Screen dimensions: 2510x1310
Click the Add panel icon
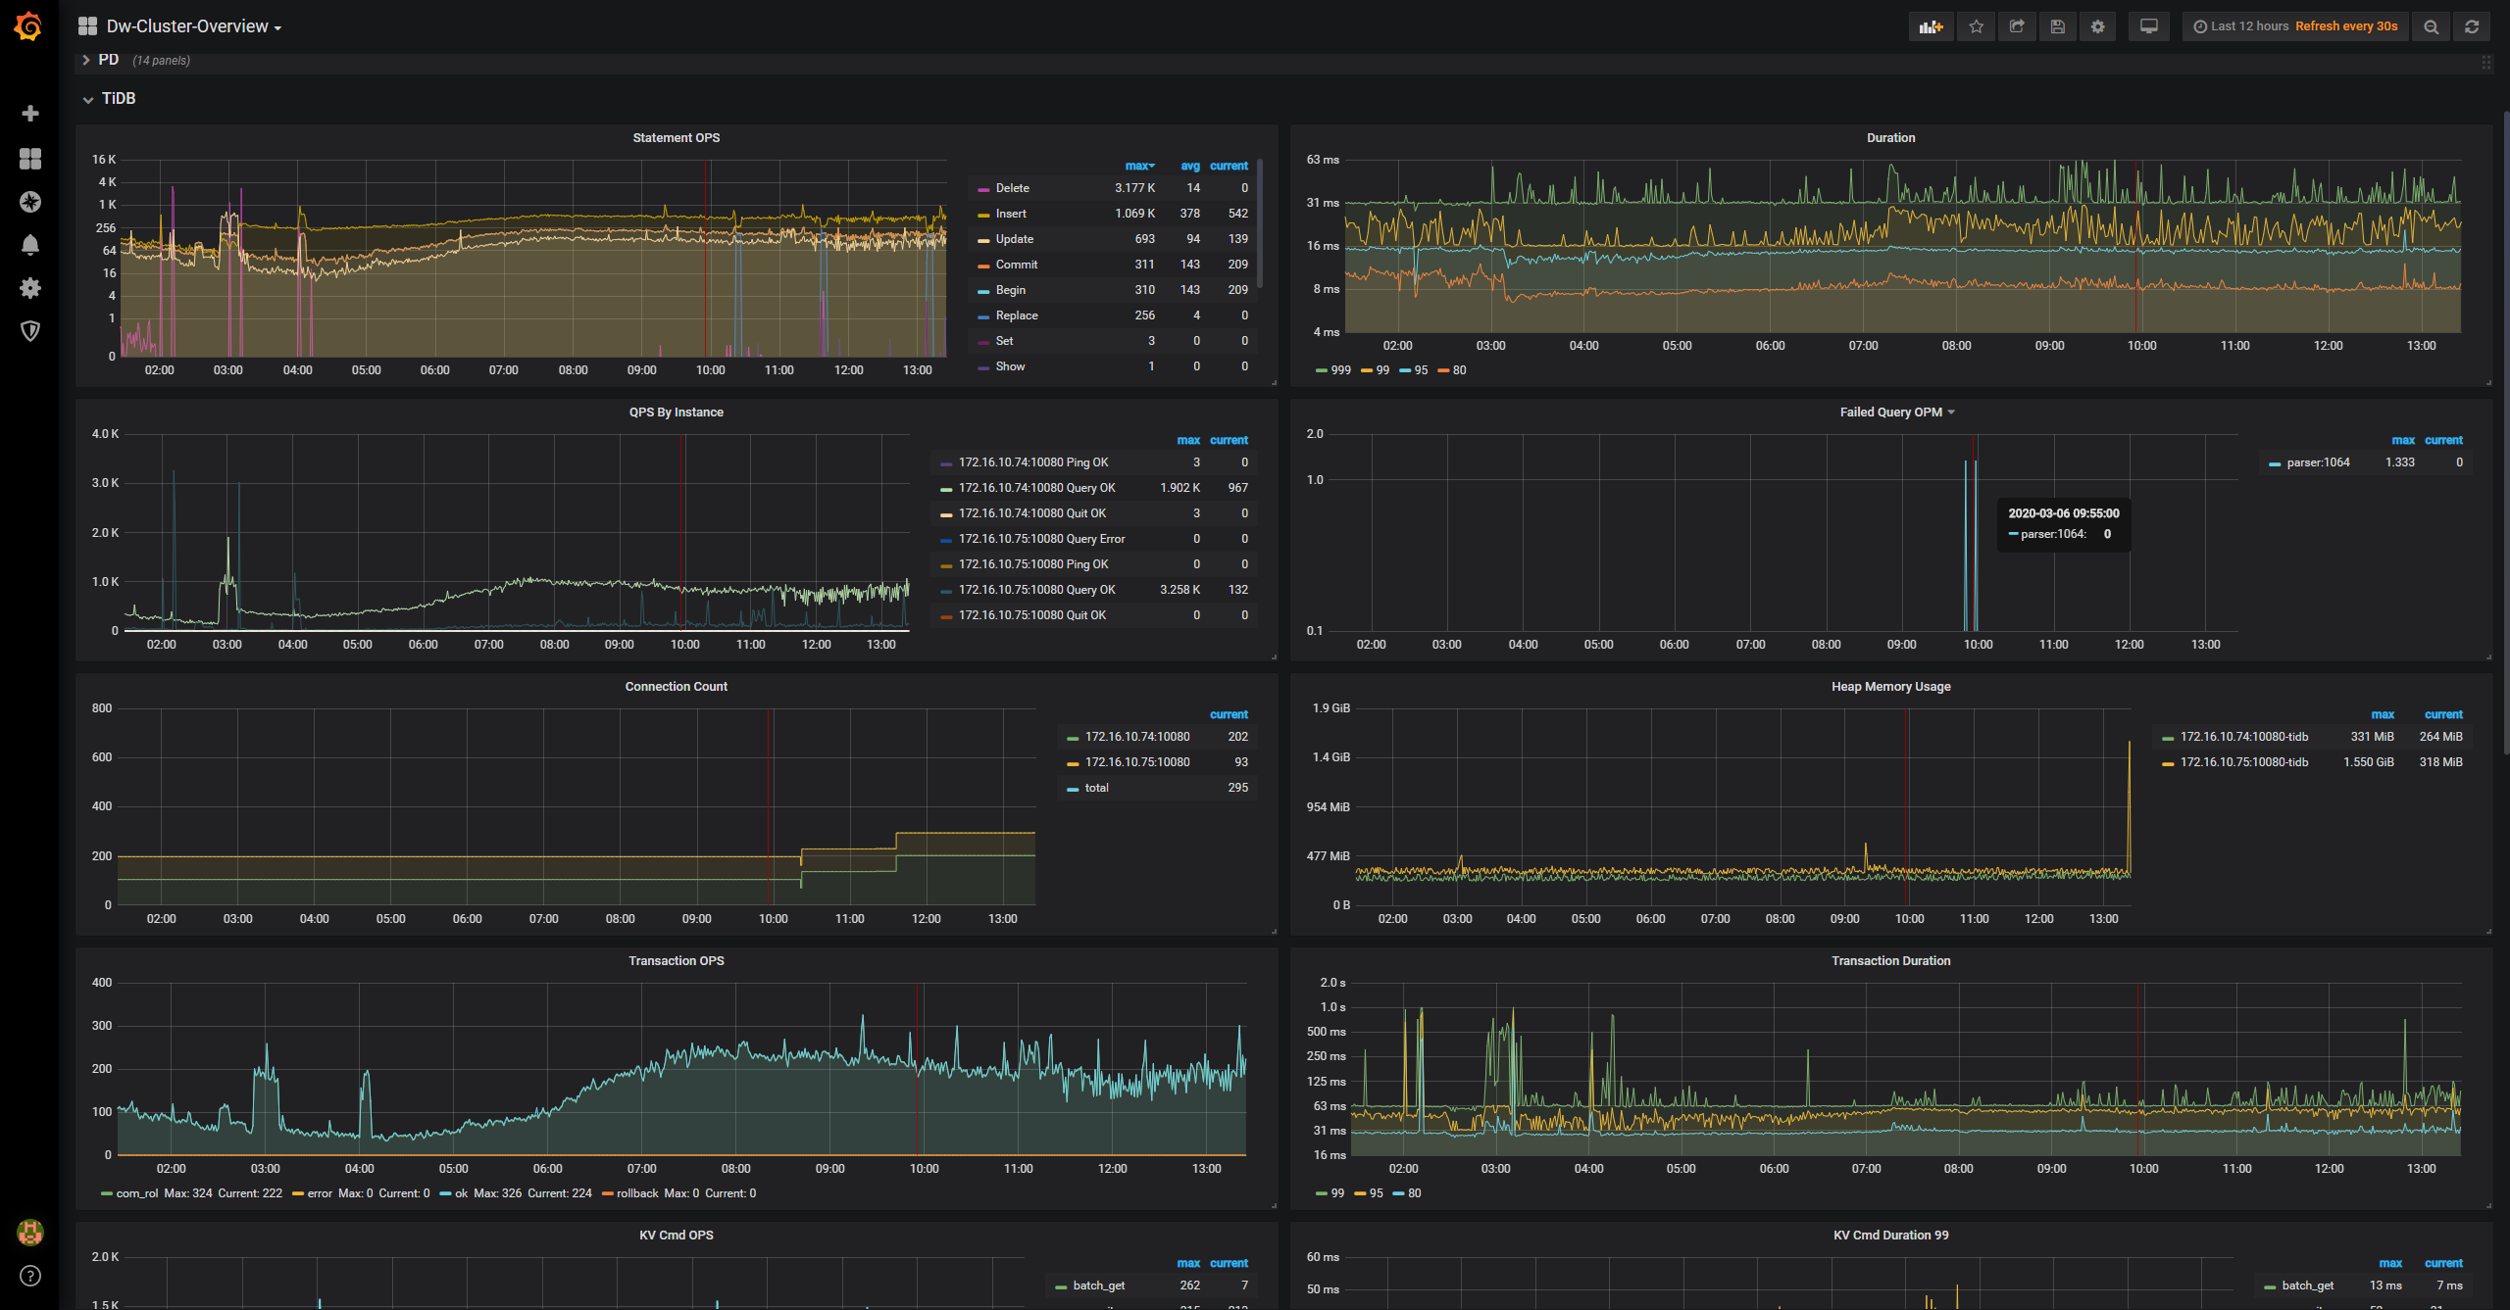click(x=1931, y=26)
